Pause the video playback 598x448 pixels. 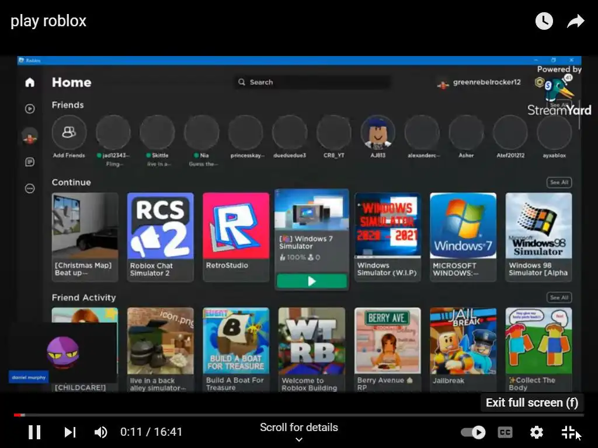coord(34,432)
